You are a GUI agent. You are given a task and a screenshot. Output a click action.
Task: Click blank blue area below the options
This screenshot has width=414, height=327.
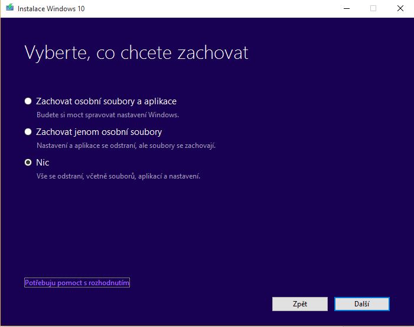(206, 227)
